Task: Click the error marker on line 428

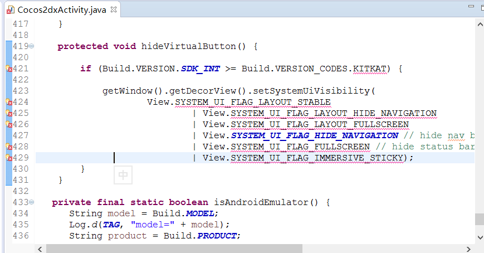Action: point(9,147)
